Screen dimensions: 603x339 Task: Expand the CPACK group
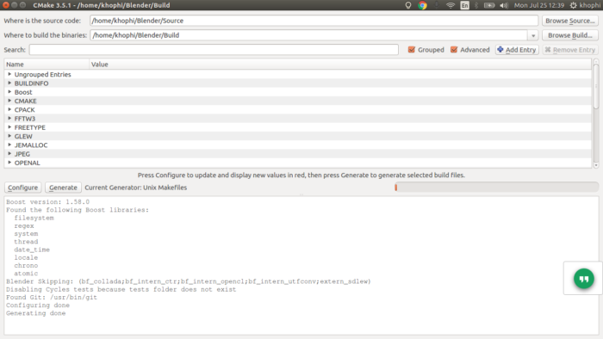(x=9, y=109)
